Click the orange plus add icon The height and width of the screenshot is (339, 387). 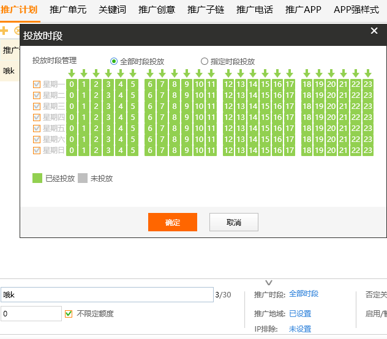[4, 31]
